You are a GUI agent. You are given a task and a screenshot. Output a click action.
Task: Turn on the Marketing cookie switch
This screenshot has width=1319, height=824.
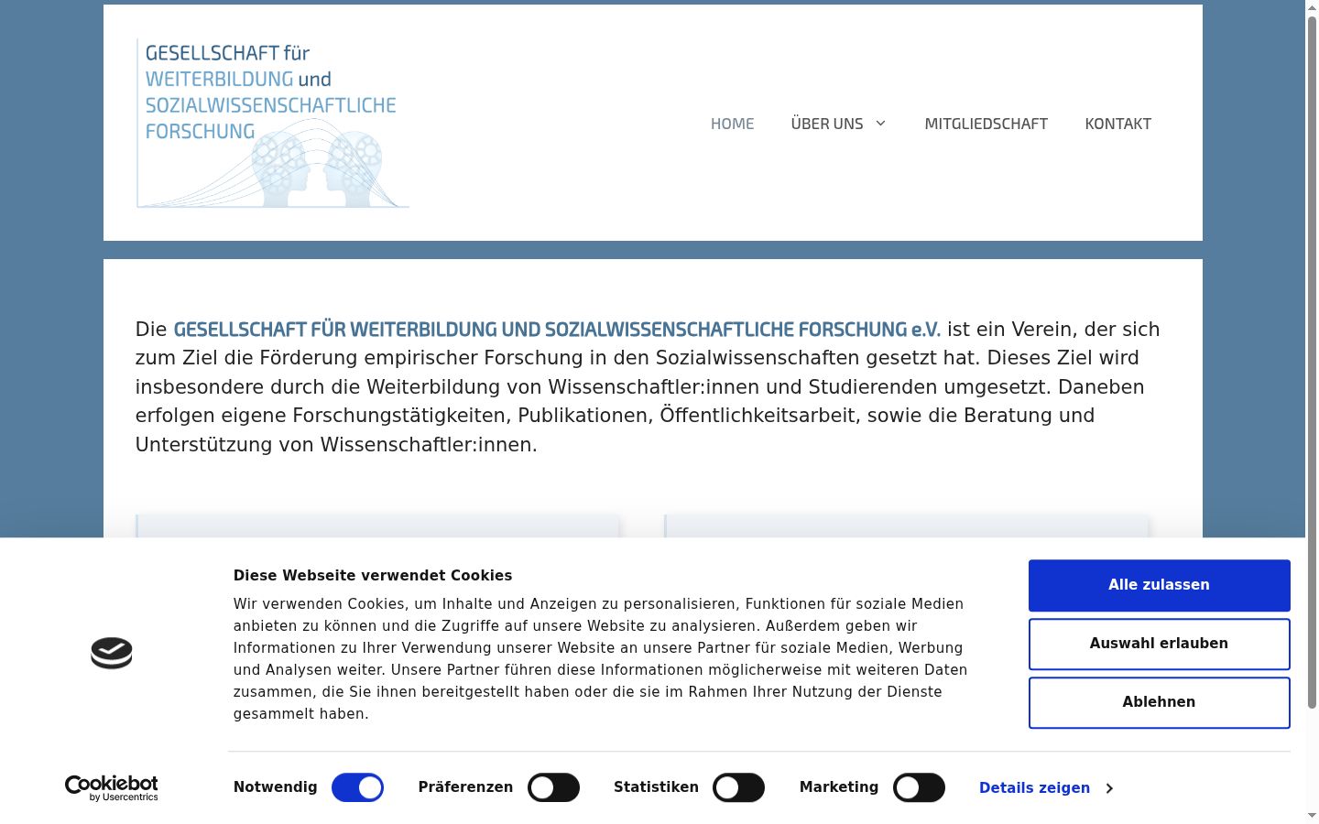919,787
